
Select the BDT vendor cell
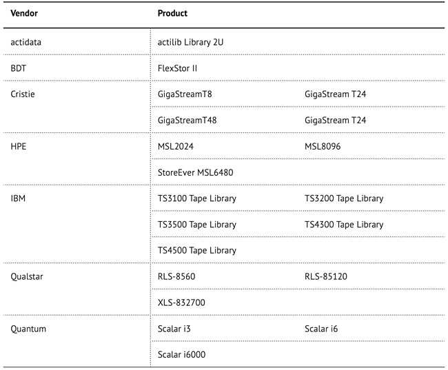(19, 68)
